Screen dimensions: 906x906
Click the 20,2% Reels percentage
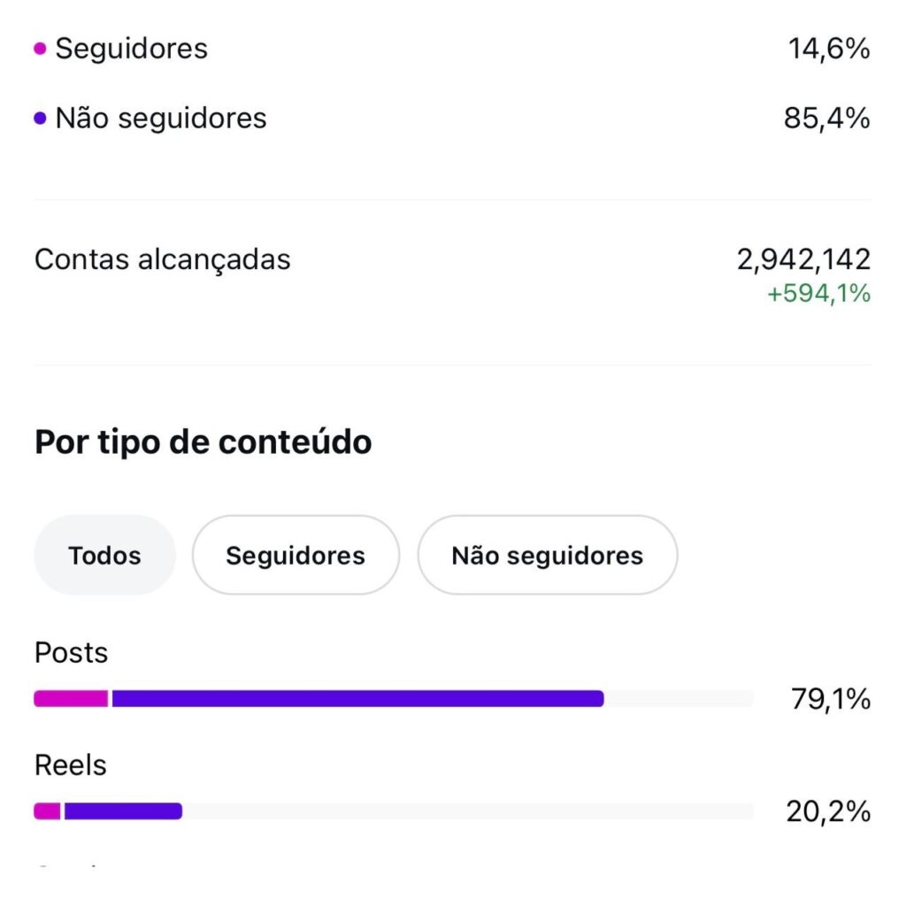tap(828, 811)
